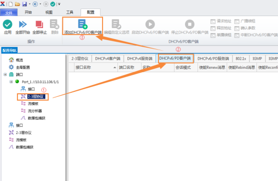This screenshot has width=278, height=181.
Task: Click the green Apply (应用) checkmark icon
Action: click(x=7, y=25)
